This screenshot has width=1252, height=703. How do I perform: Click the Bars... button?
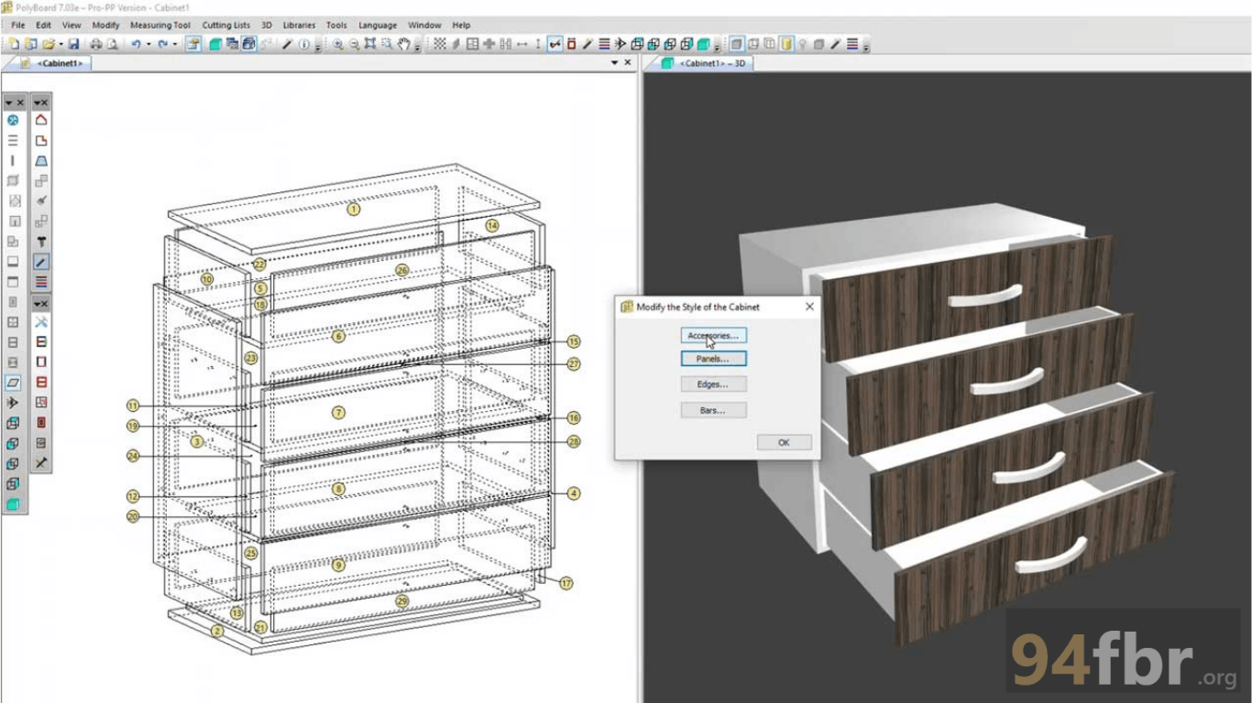(713, 410)
